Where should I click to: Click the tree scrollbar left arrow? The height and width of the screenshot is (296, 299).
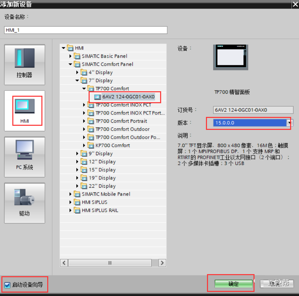click(x=64, y=263)
